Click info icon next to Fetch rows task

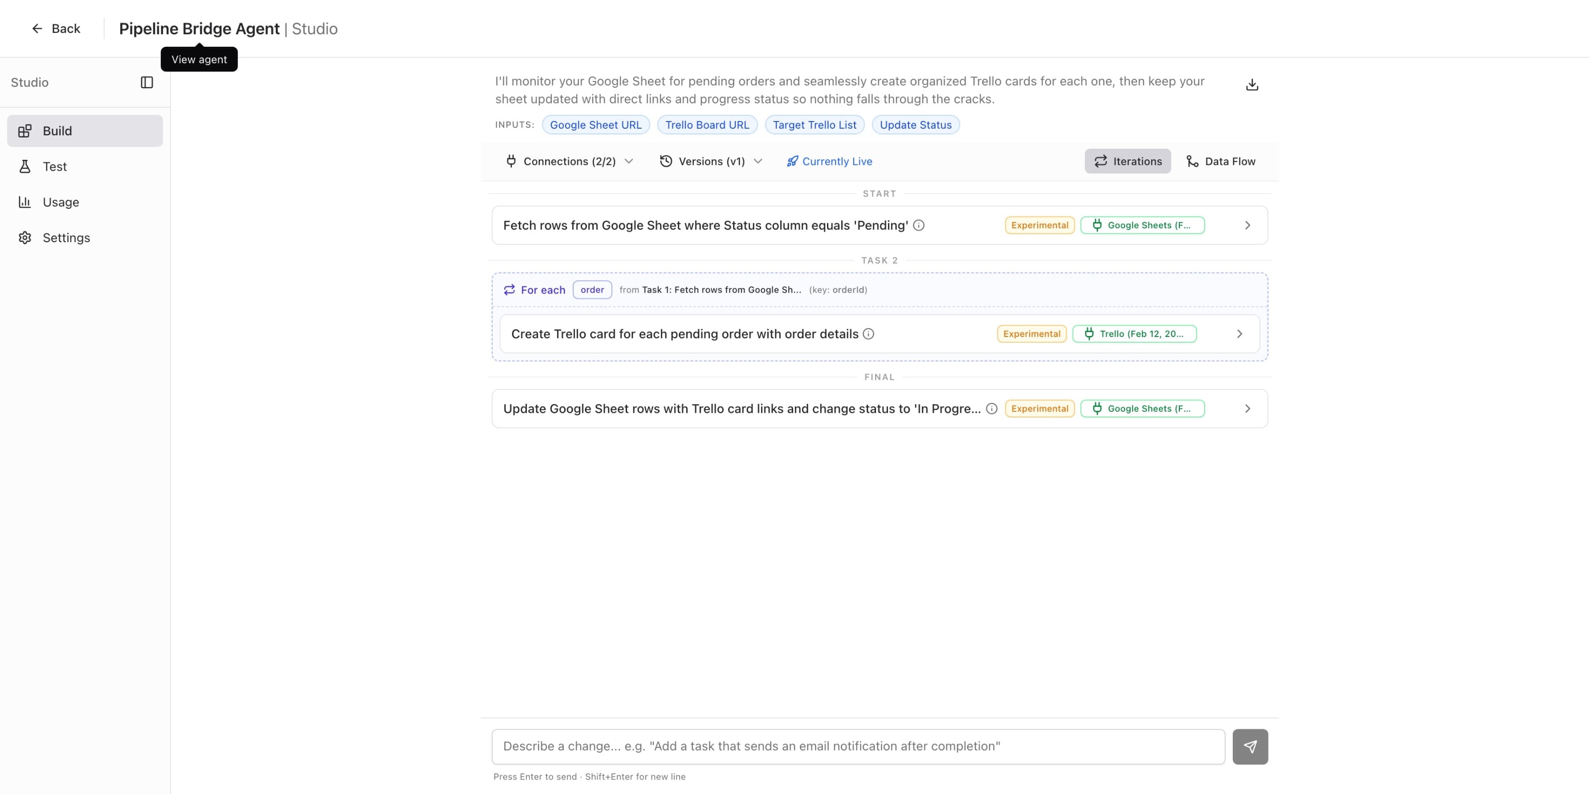[918, 225]
